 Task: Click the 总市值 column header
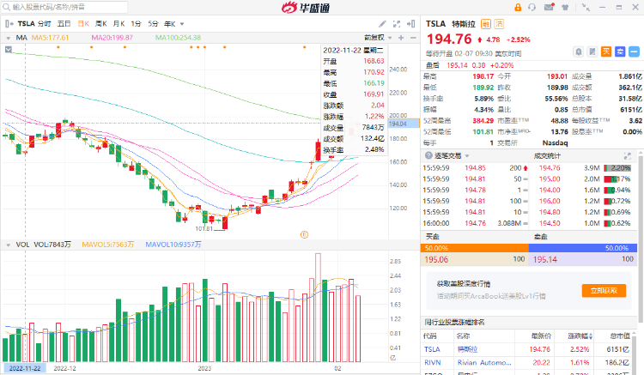(620, 336)
